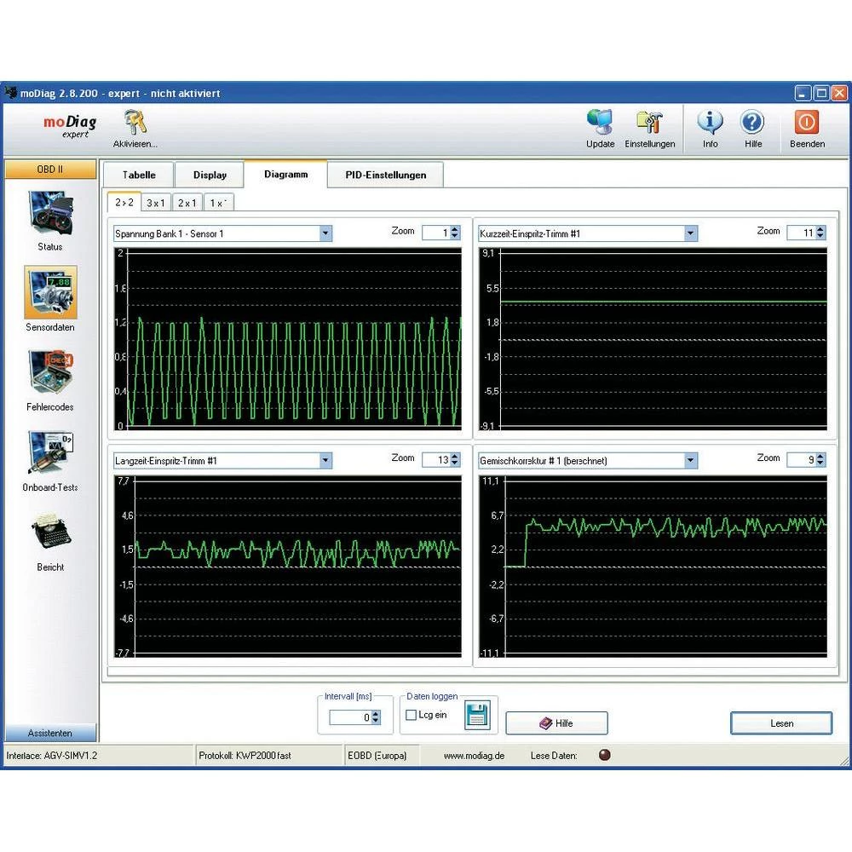Expand the Gemischkorrektur # 1 dropdown
Screen dimensions: 852x852
(690, 461)
